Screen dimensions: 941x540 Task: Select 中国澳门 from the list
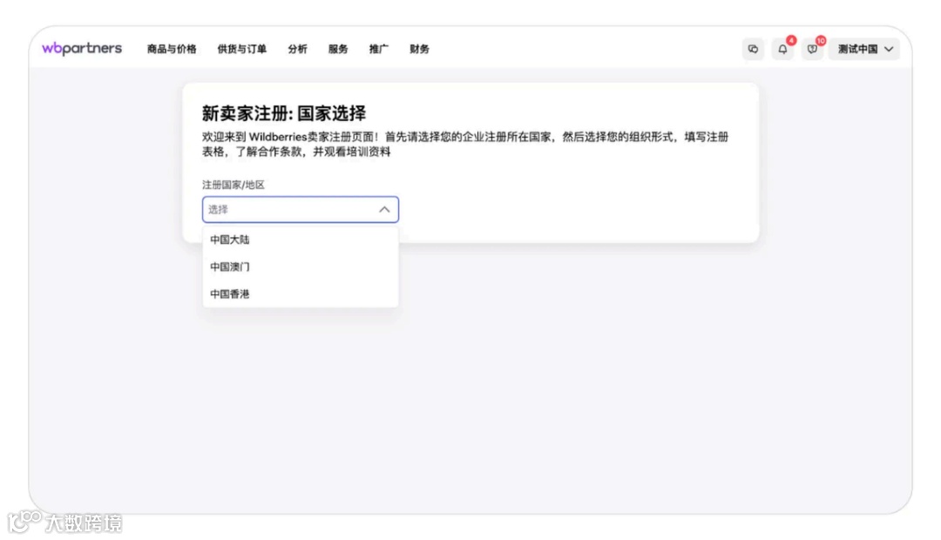click(300, 267)
